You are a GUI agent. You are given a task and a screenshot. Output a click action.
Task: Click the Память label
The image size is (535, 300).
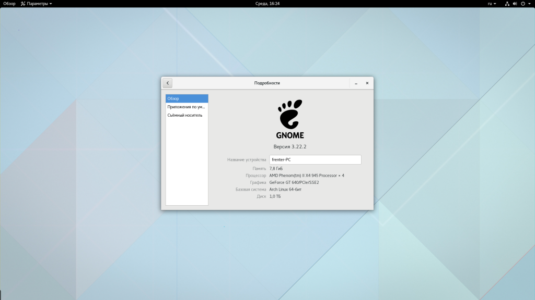pos(259,168)
